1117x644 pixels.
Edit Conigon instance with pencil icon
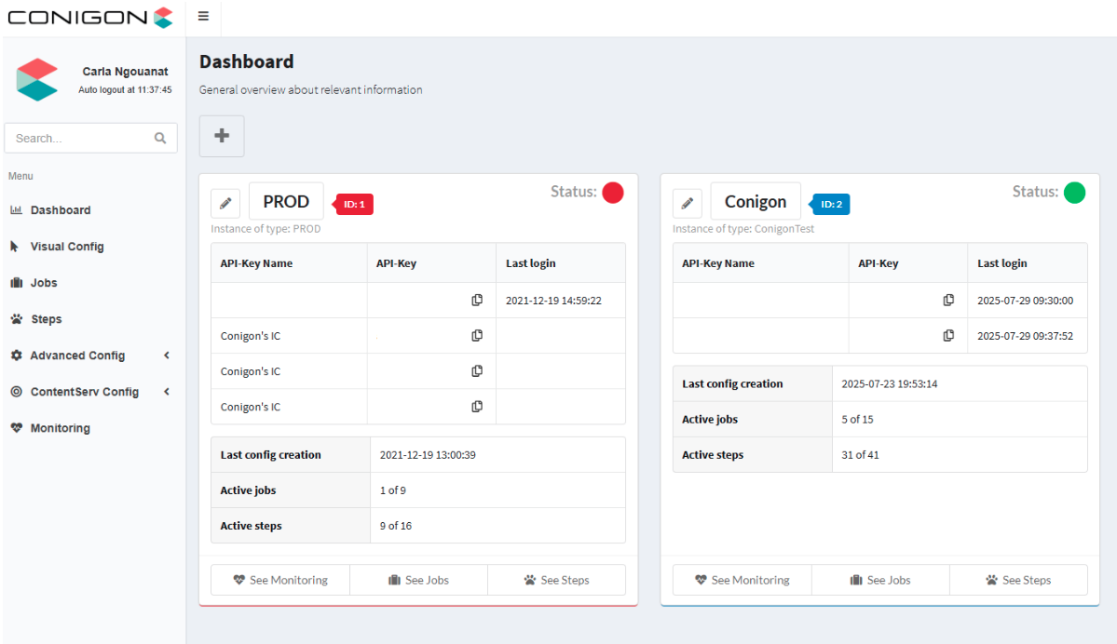point(688,204)
